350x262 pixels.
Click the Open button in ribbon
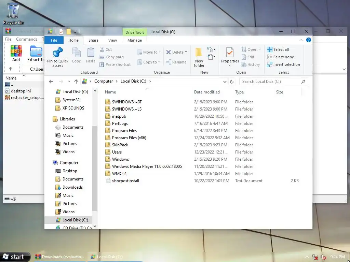coord(251,49)
